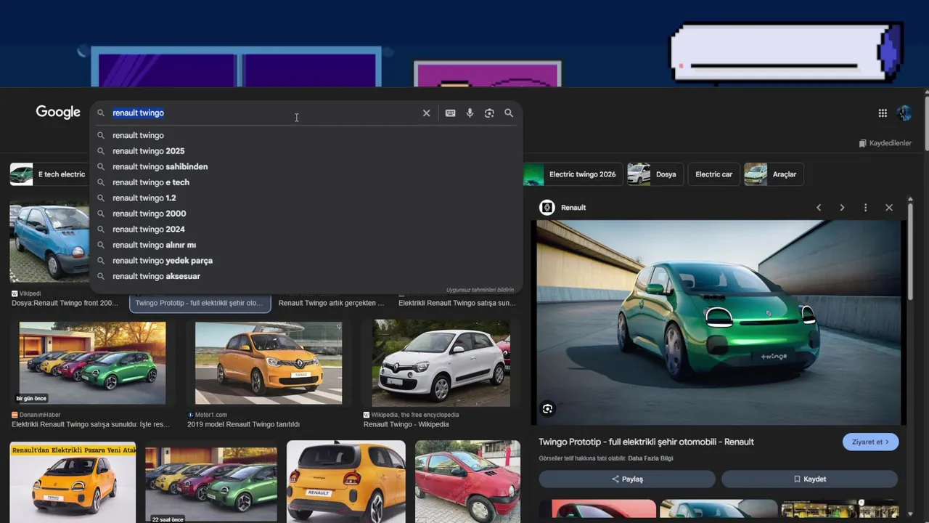Click the Paylaş share button
This screenshot has width=929, height=523.
point(627,479)
